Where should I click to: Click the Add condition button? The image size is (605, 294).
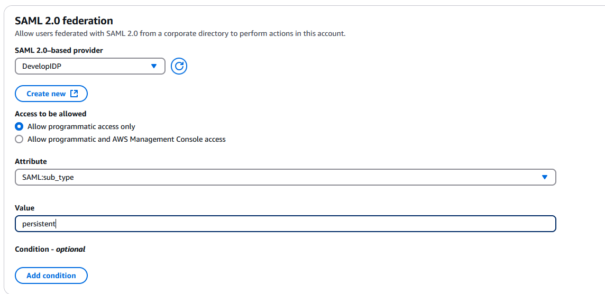click(51, 275)
